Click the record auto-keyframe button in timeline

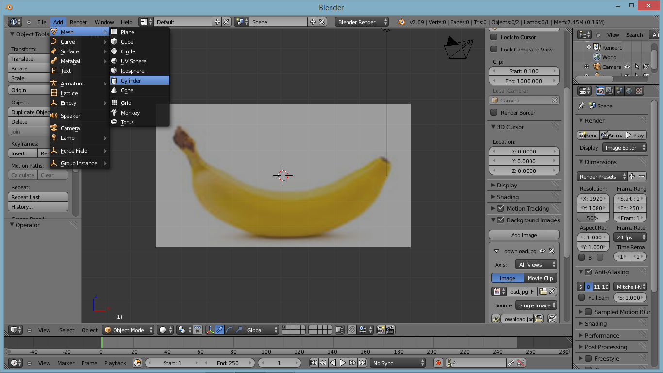(438, 363)
